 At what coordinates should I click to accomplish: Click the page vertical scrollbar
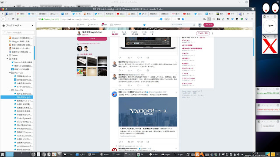(254, 47)
